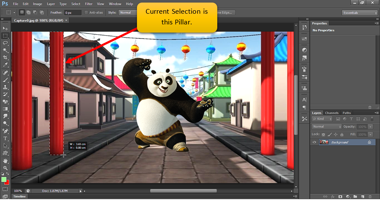Open the Doc status info arrow
Viewport: 380px width, 200px height.
80,191
